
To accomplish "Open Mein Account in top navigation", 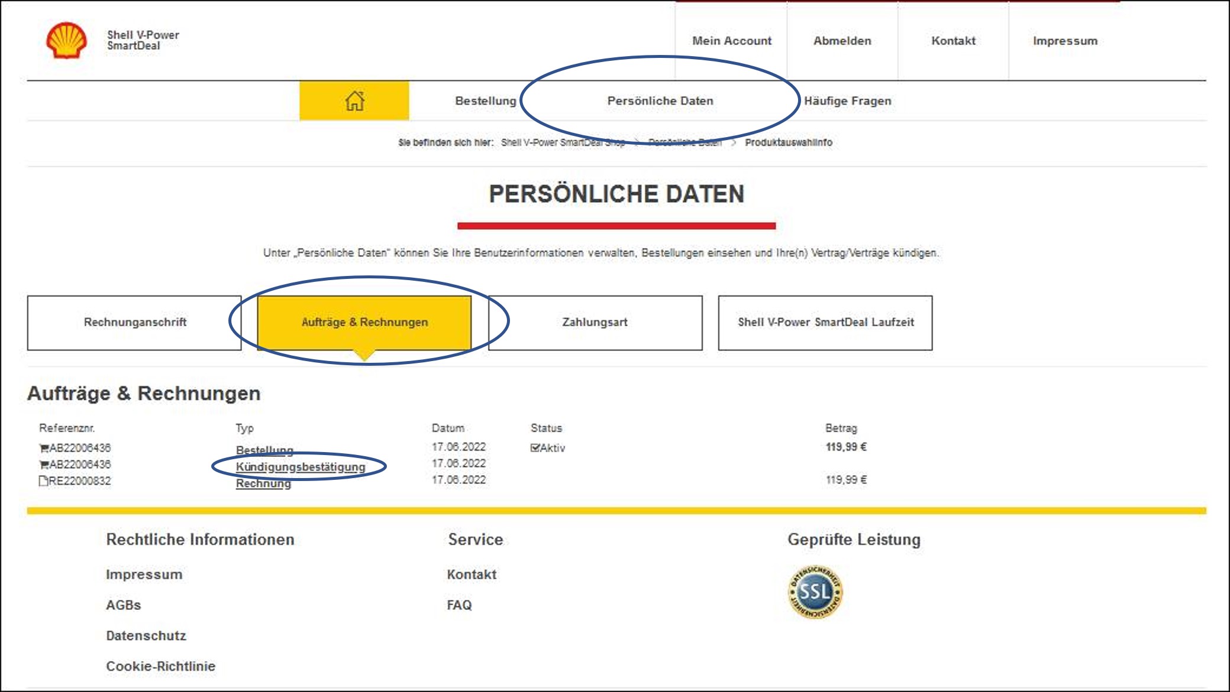I will click(x=732, y=41).
